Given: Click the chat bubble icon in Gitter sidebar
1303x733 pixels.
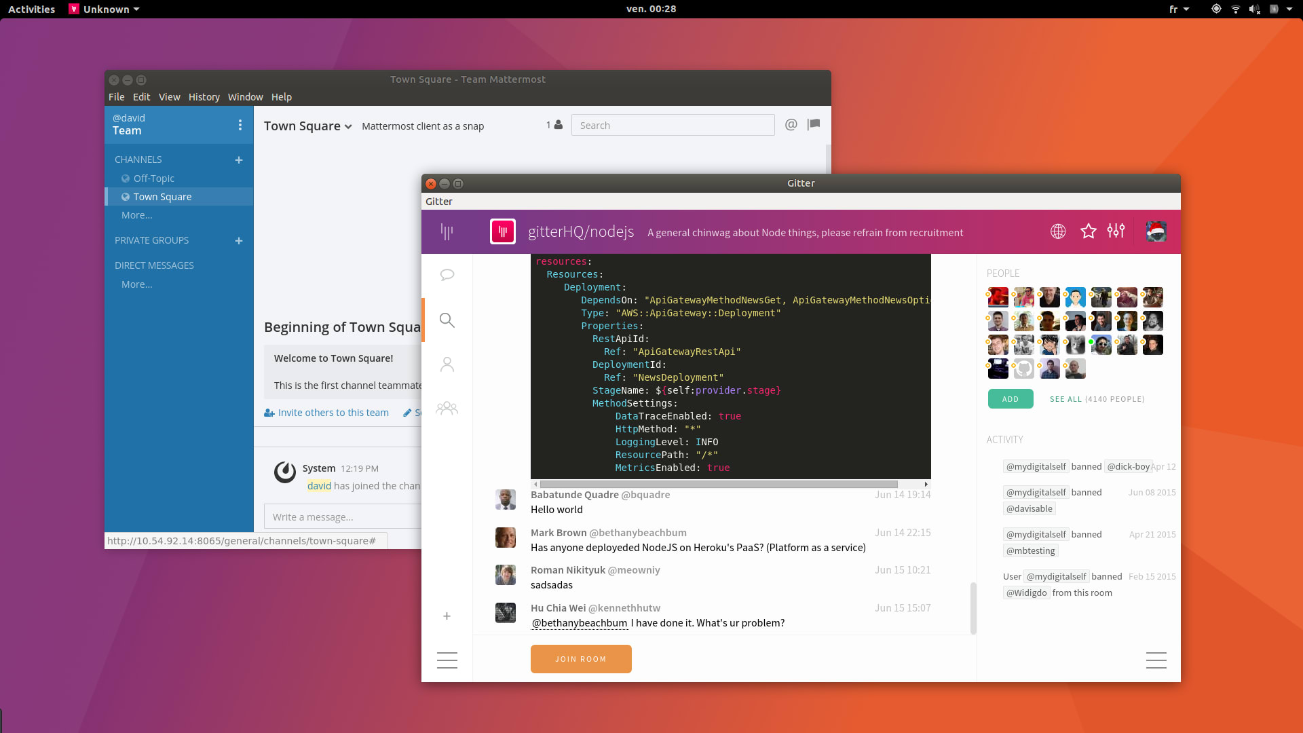Looking at the screenshot, I should (x=447, y=275).
